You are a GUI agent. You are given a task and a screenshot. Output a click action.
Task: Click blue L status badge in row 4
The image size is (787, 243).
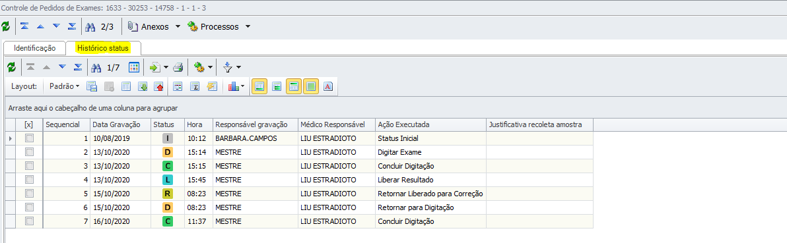point(168,179)
